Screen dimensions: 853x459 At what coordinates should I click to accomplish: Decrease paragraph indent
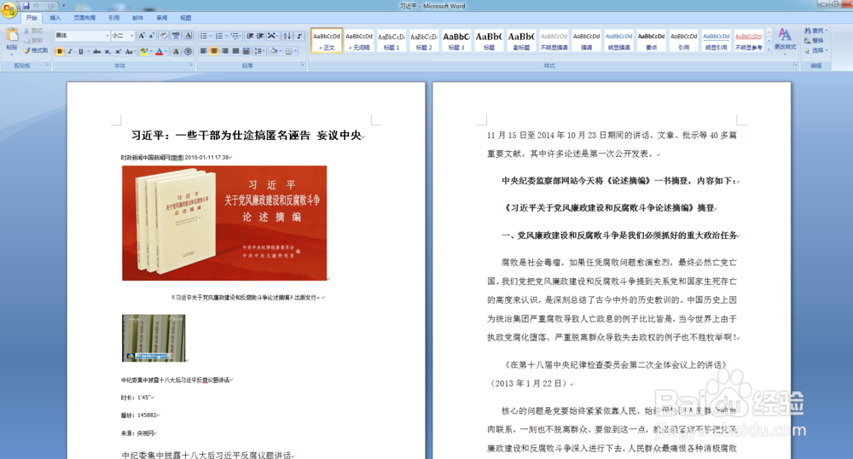pos(250,36)
